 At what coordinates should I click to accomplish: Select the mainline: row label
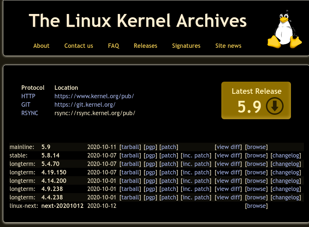[x=22, y=147]
